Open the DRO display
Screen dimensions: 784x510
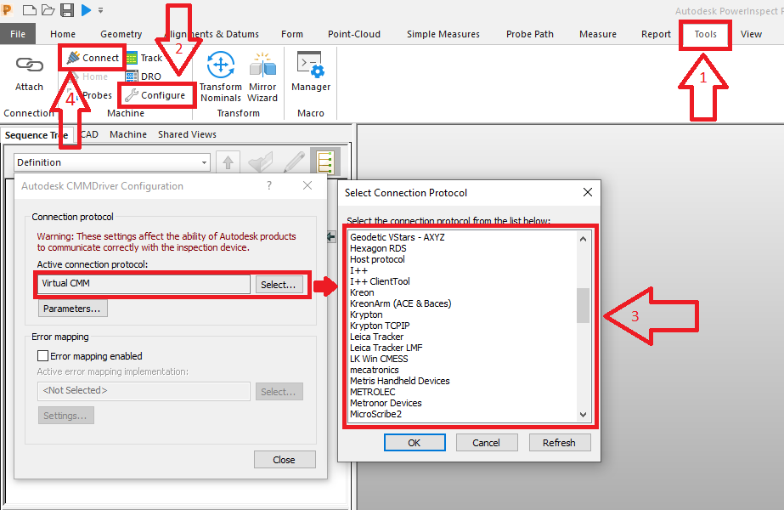click(x=144, y=76)
